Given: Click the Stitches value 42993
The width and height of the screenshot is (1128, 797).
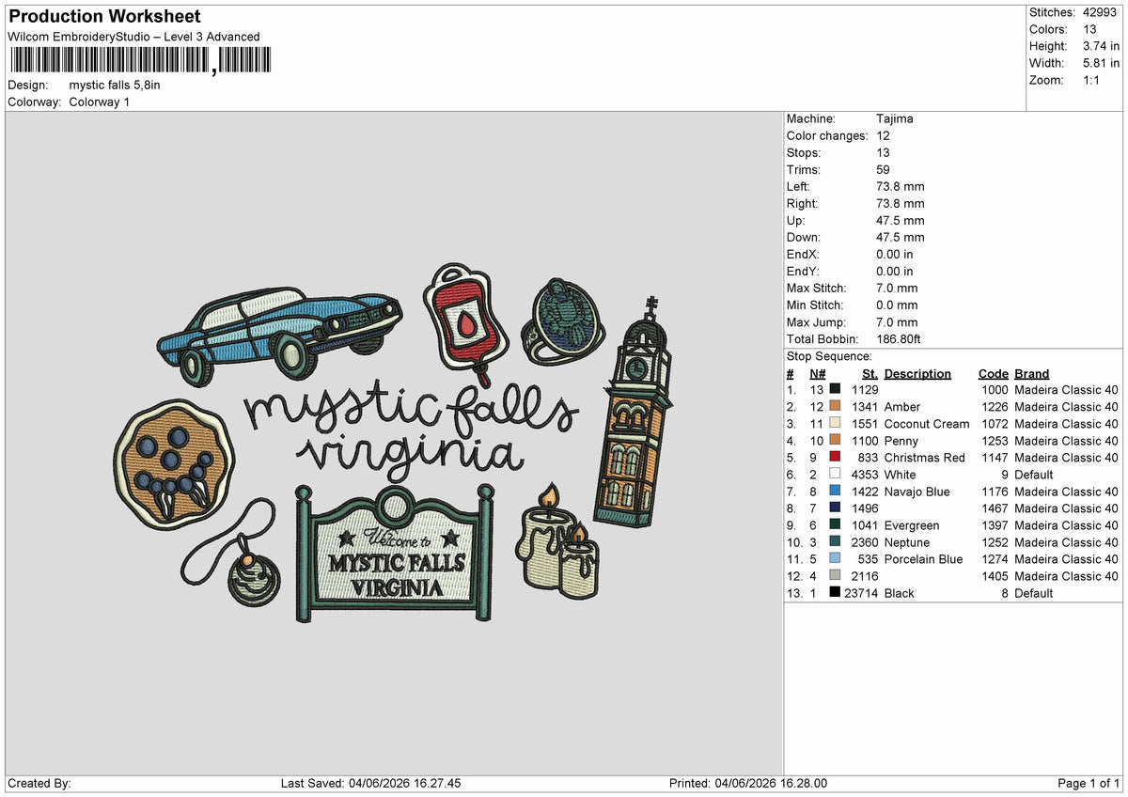Looking at the screenshot, I should [x=1102, y=12].
